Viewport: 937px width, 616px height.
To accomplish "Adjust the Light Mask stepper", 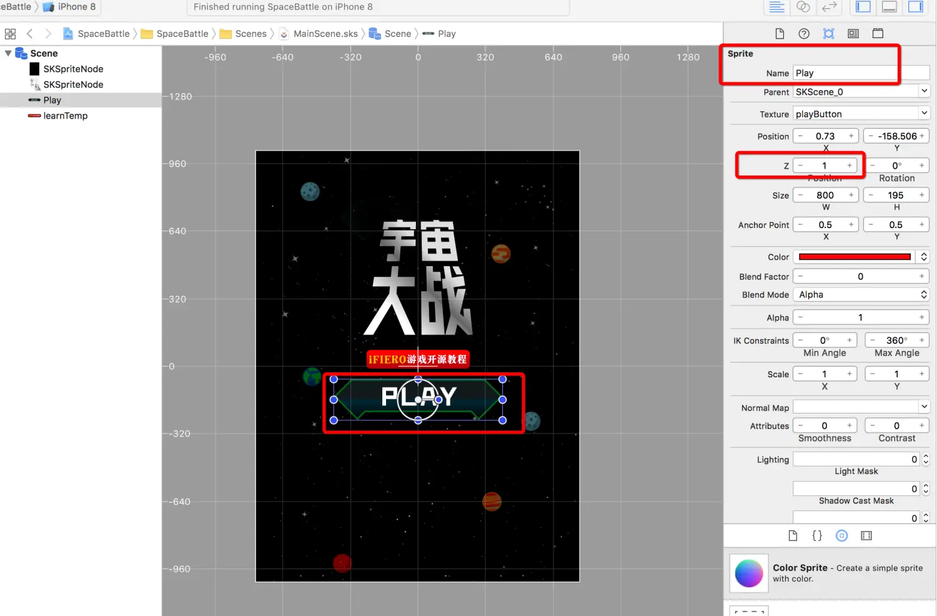I will pyautogui.click(x=925, y=459).
